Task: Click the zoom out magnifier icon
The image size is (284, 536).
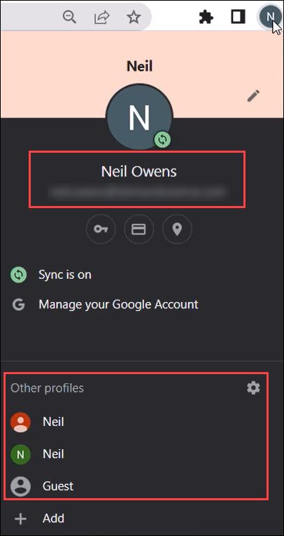Action: 70,17
